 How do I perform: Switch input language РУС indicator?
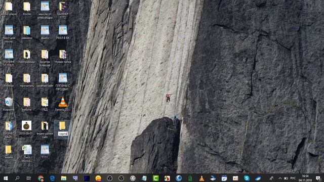[293, 178]
